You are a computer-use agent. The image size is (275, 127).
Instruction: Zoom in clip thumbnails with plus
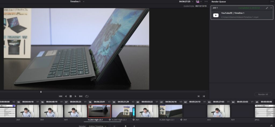point(134,126)
